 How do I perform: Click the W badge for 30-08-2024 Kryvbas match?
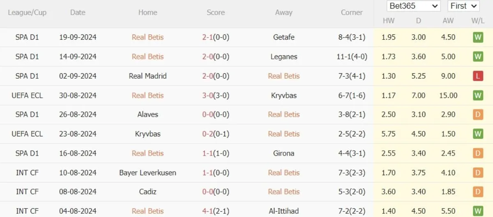(x=477, y=95)
